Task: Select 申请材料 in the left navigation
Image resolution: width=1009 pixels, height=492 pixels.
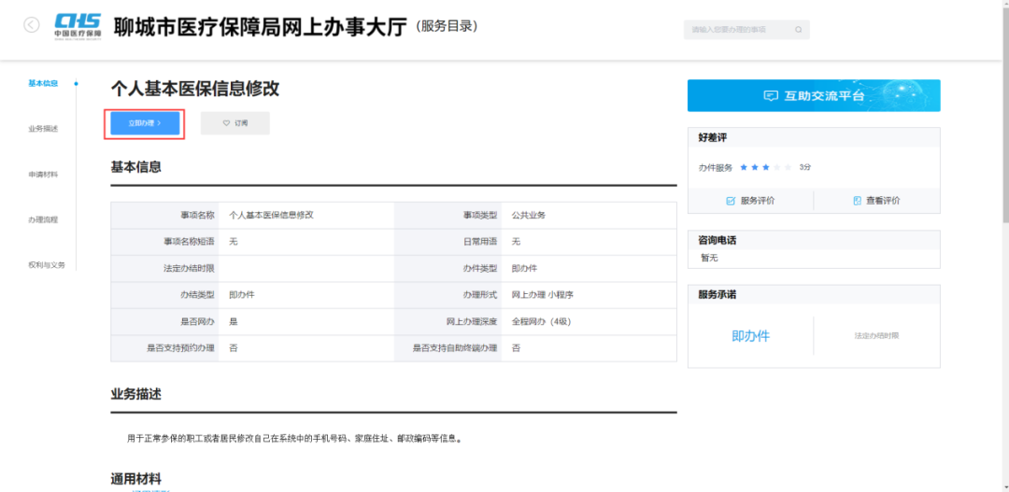Action: [x=43, y=175]
